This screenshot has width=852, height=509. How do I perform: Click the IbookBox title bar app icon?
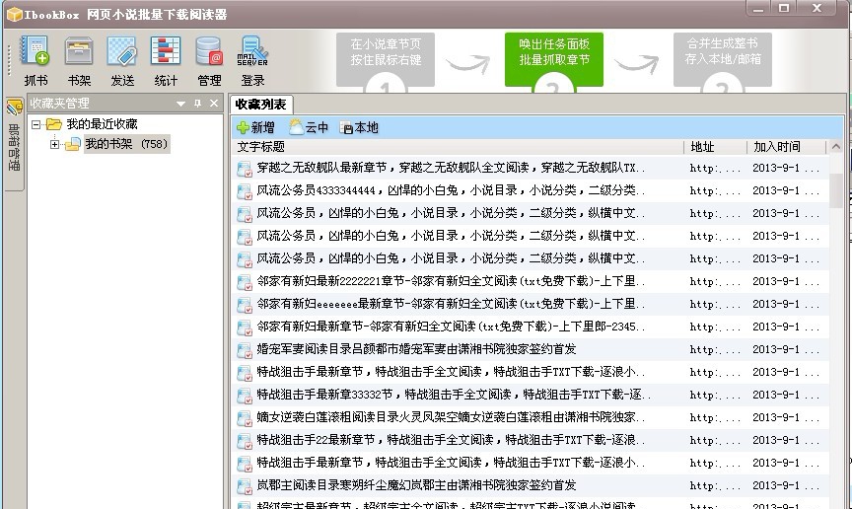[14, 15]
